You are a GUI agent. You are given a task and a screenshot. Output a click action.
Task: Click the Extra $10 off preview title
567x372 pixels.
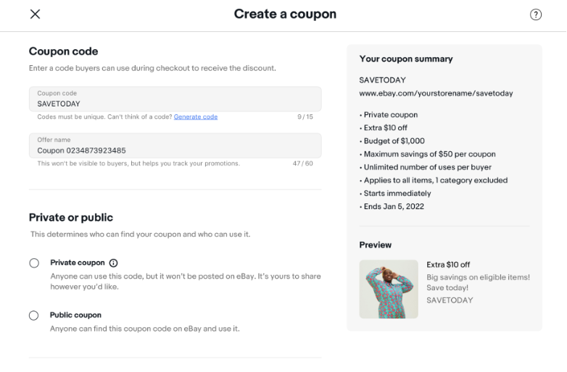[x=448, y=264]
